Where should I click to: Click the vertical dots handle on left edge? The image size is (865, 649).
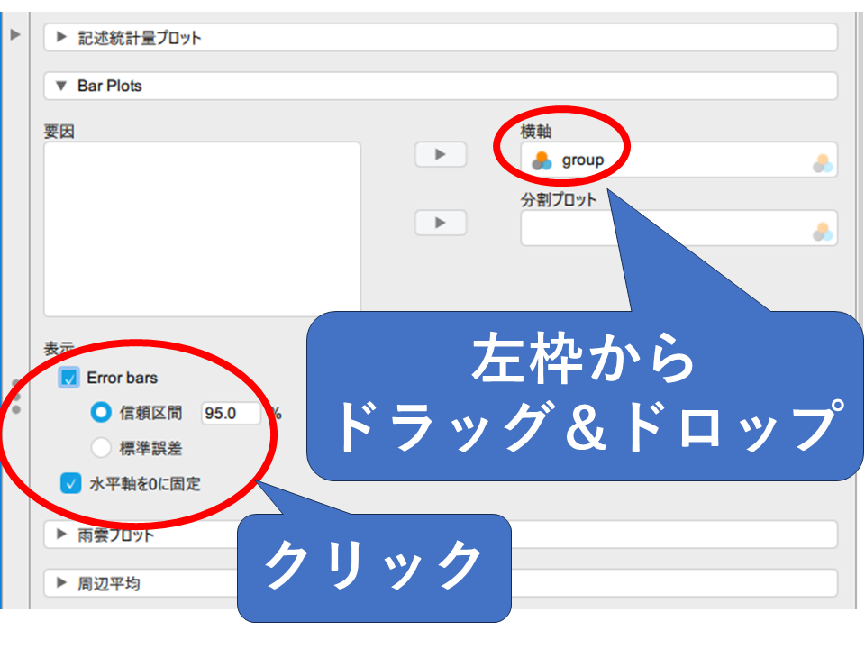pos(16,397)
